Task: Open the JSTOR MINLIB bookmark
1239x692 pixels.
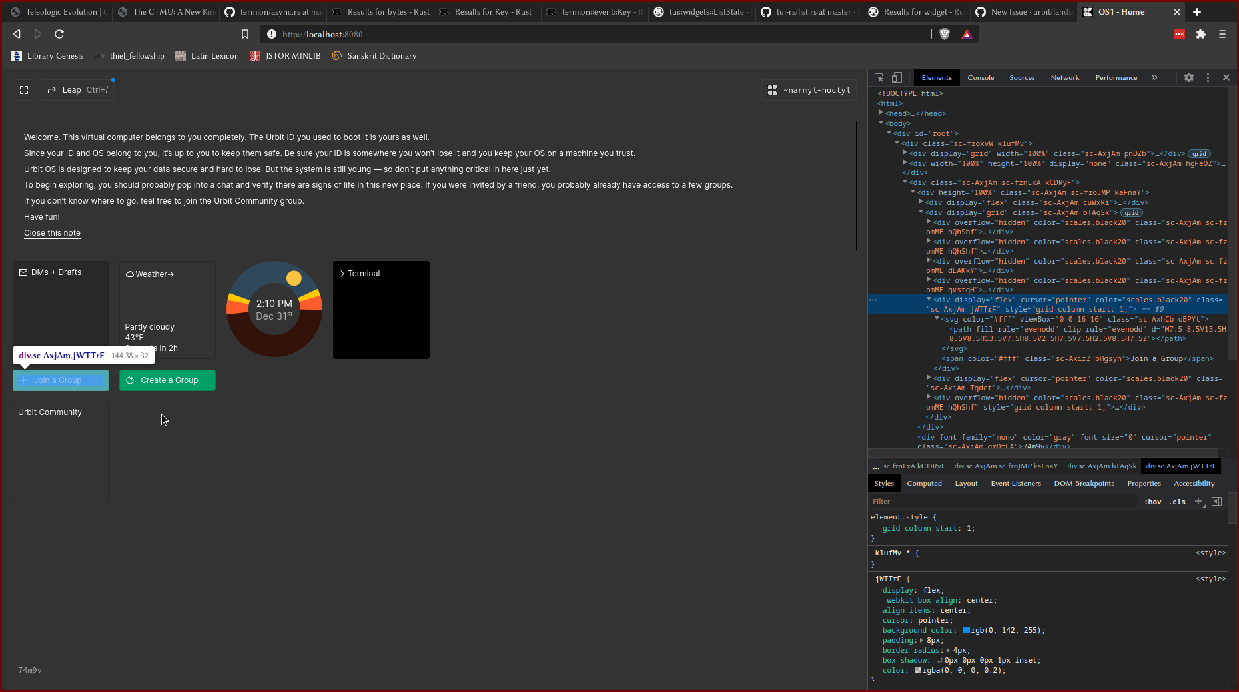Action: coord(286,56)
